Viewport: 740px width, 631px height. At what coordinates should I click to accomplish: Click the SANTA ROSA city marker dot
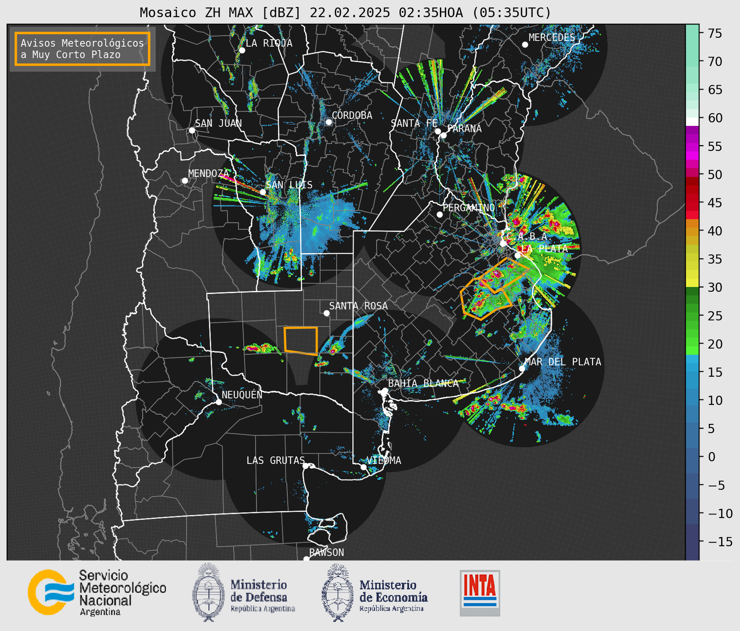(x=326, y=313)
